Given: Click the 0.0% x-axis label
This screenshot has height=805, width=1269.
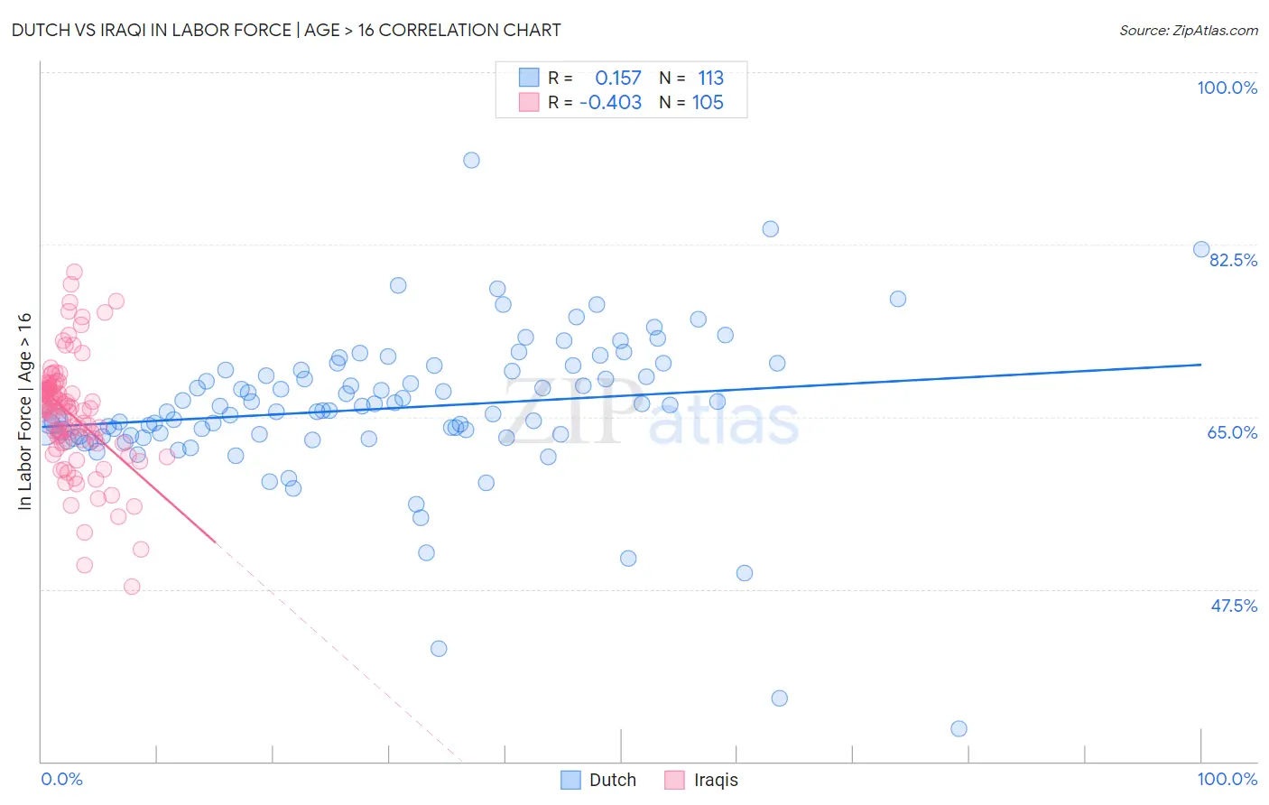Looking at the screenshot, I should [x=61, y=779].
